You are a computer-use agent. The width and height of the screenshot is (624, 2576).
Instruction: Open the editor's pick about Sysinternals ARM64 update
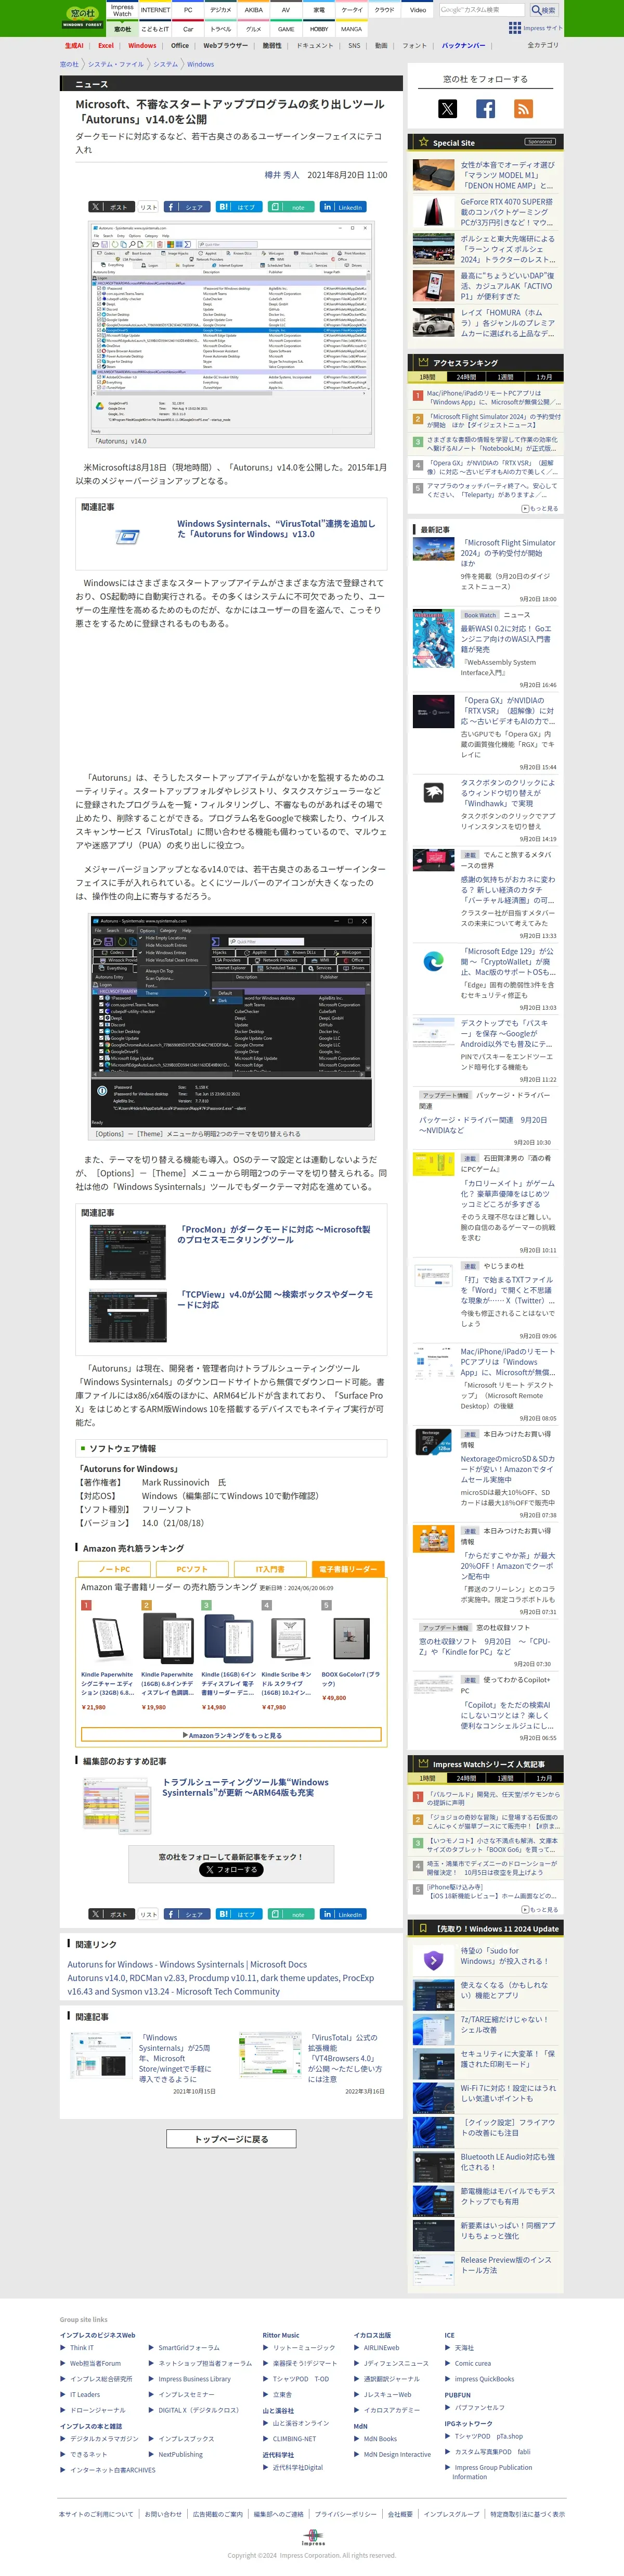245,1787
